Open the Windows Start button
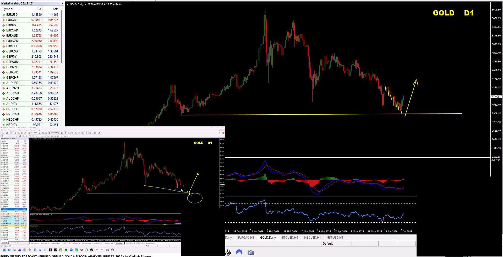This screenshot has height=257, width=503. coord(4,250)
